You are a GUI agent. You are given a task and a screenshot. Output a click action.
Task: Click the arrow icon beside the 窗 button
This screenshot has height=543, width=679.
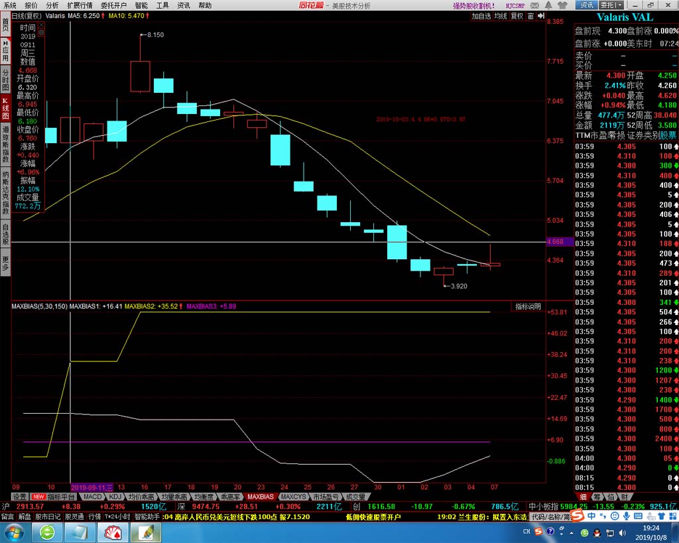point(541,16)
